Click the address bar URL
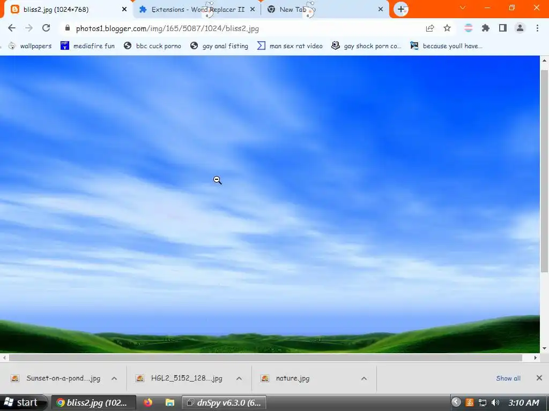 point(167,29)
